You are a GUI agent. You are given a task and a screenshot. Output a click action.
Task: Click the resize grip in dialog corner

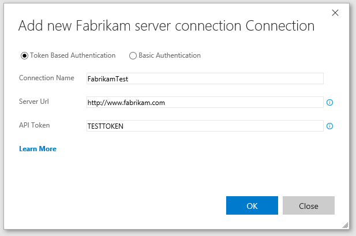(345, 225)
